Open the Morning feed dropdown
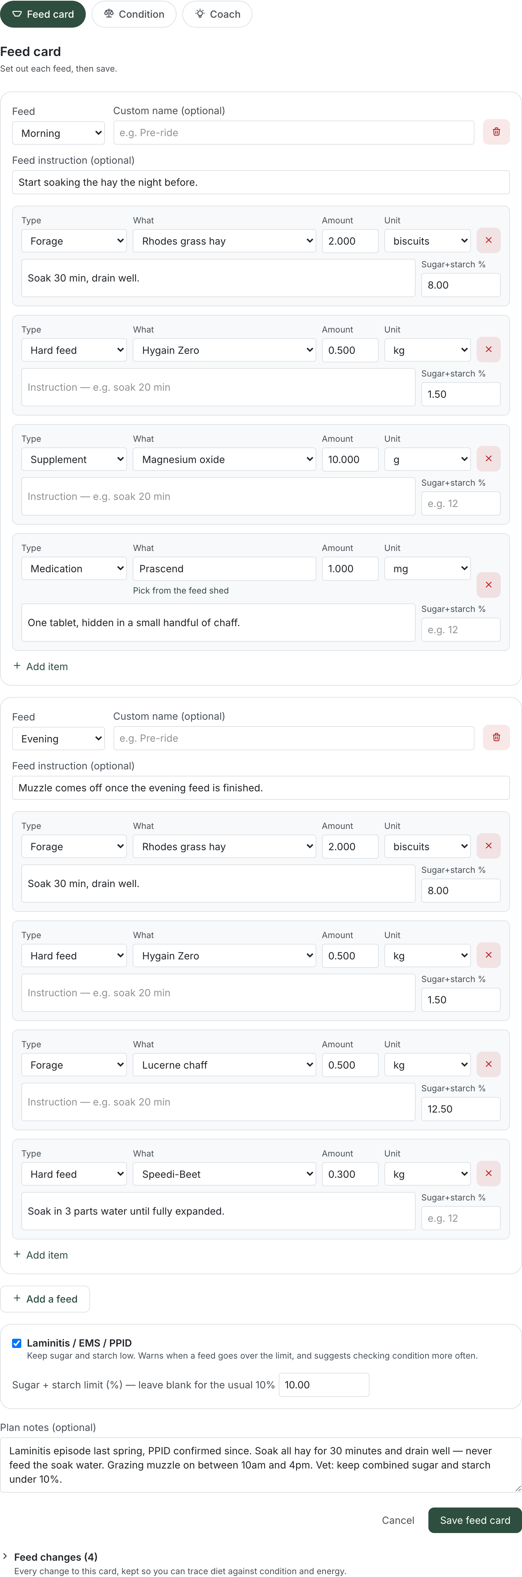522x1577 pixels. [58, 133]
